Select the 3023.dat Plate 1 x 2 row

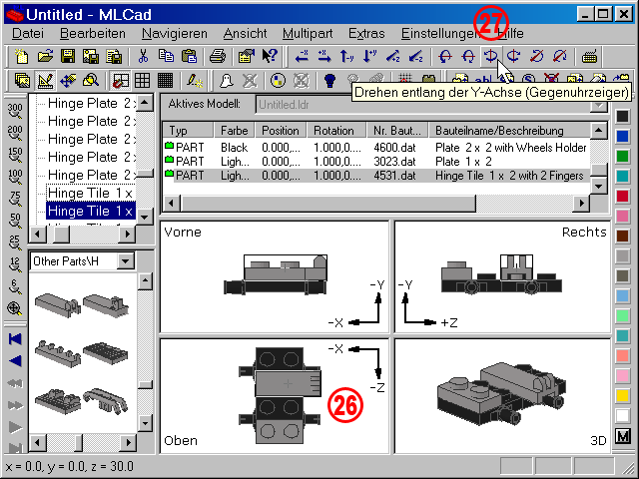[376, 162]
